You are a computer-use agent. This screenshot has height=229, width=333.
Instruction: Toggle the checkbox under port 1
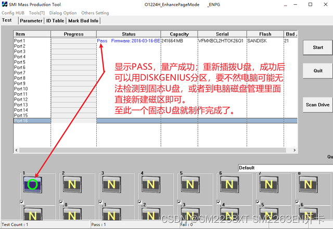[22, 202]
